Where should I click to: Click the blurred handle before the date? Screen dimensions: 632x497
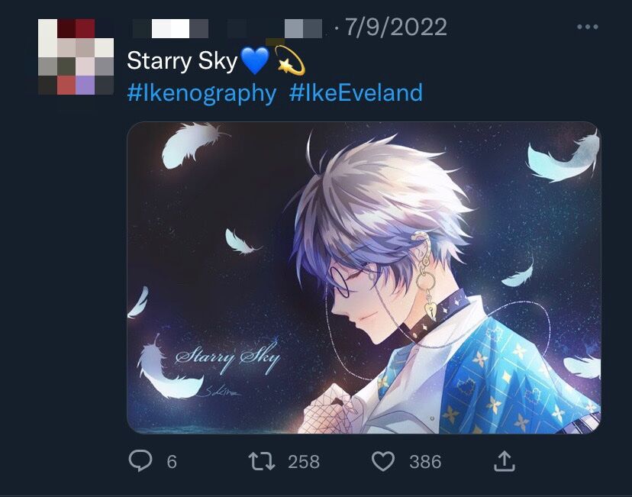click(275, 28)
